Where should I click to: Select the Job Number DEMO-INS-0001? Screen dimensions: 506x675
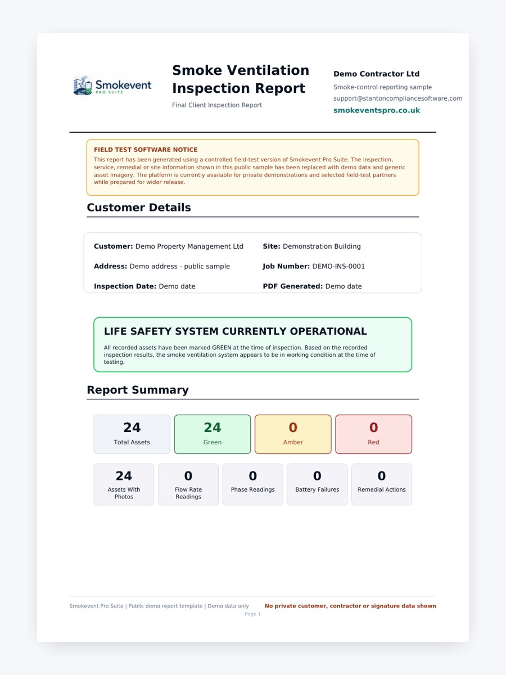pyautogui.click(x=314, y=267)
